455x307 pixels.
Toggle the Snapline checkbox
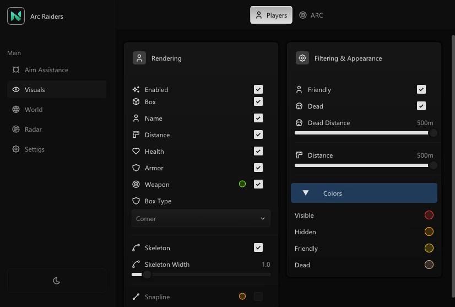258,297
